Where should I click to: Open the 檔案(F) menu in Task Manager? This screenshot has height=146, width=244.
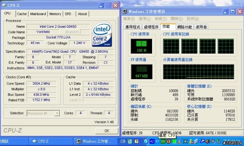point(129,19)
